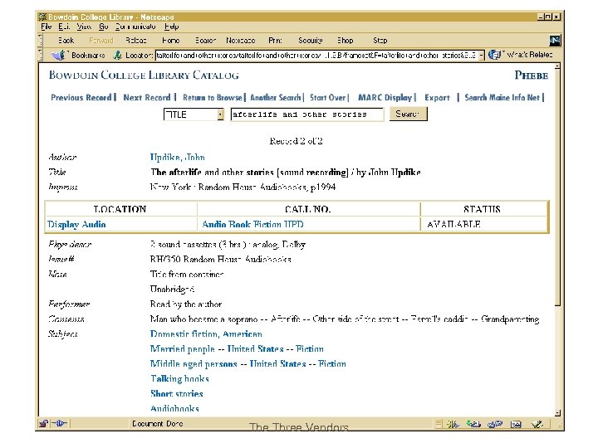The image size is (598, 448).
Task: Collapse the navigation toolbar handle
Action: (41, 41)
